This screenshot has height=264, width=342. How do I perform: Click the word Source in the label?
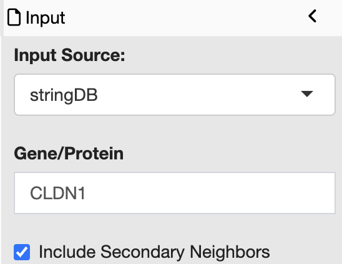[x=93, y=55]
